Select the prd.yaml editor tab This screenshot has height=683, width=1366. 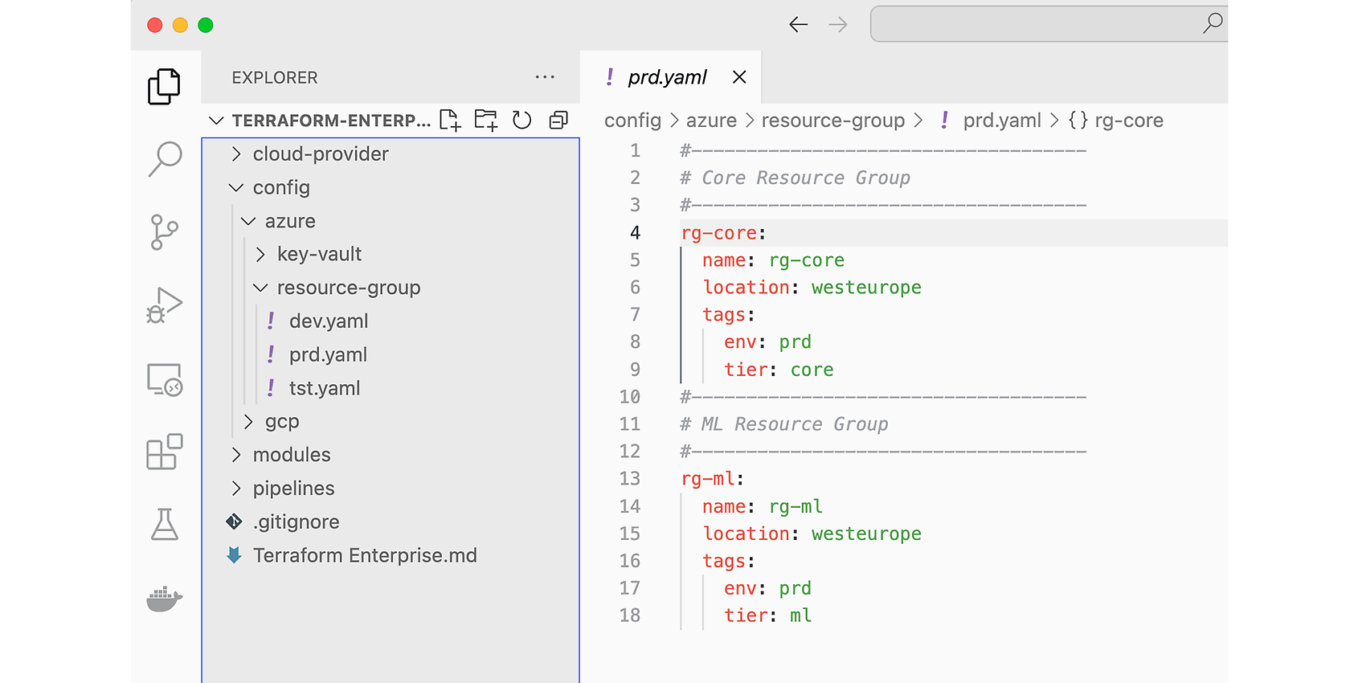coord(670,77)
